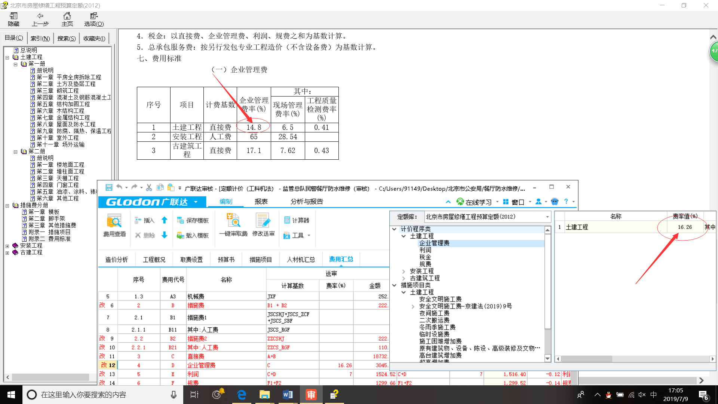Click the Hide (隐藏) toolbar icon
Screen dimensions: 718x404
[x=14, y=19]
